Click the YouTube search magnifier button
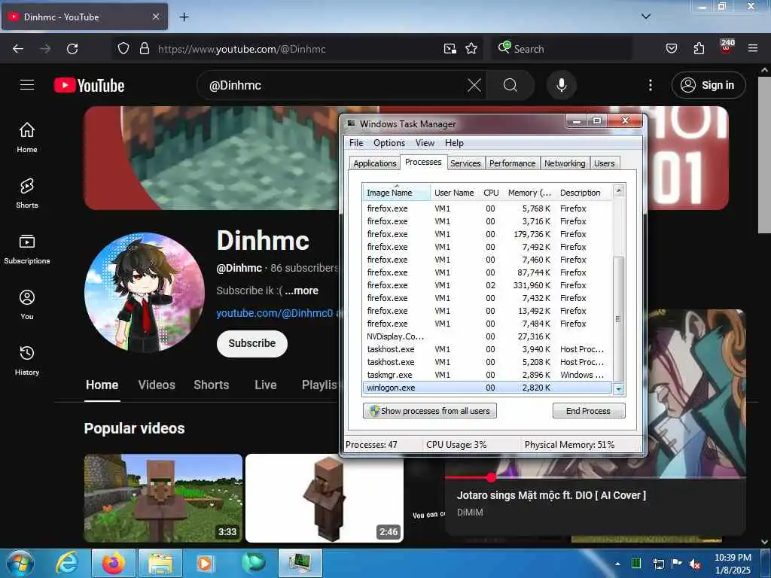Image resolution: width=771 pixels, height=578 pixels. pos(510,86)
